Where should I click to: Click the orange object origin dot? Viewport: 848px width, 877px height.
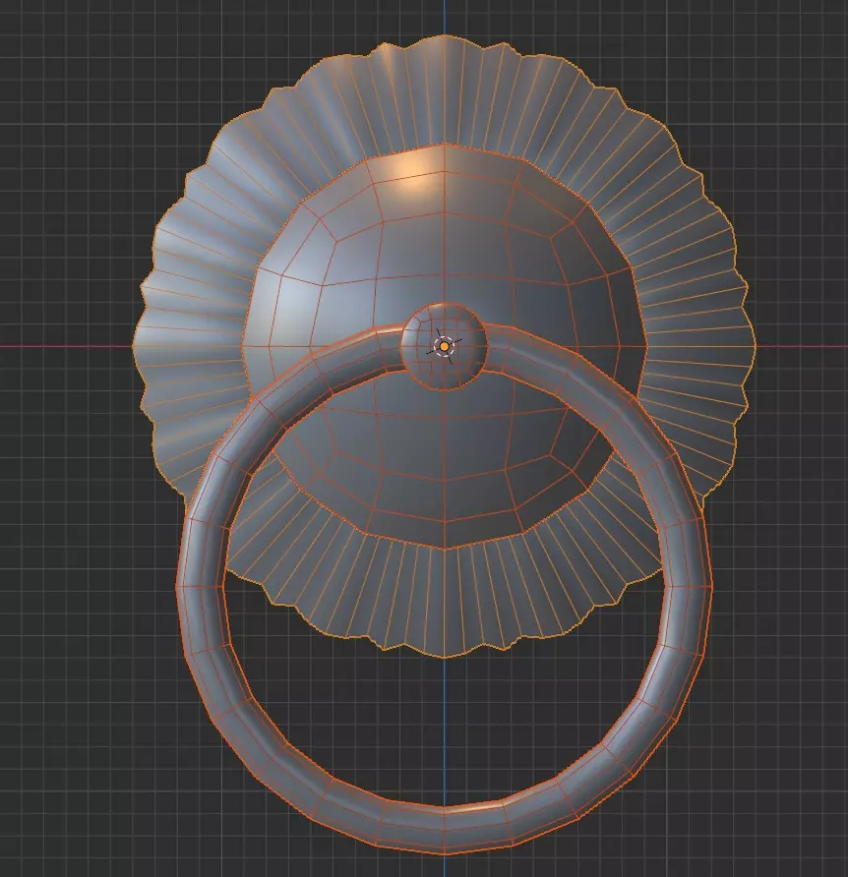pyautogui.click(x=445, y=347)
